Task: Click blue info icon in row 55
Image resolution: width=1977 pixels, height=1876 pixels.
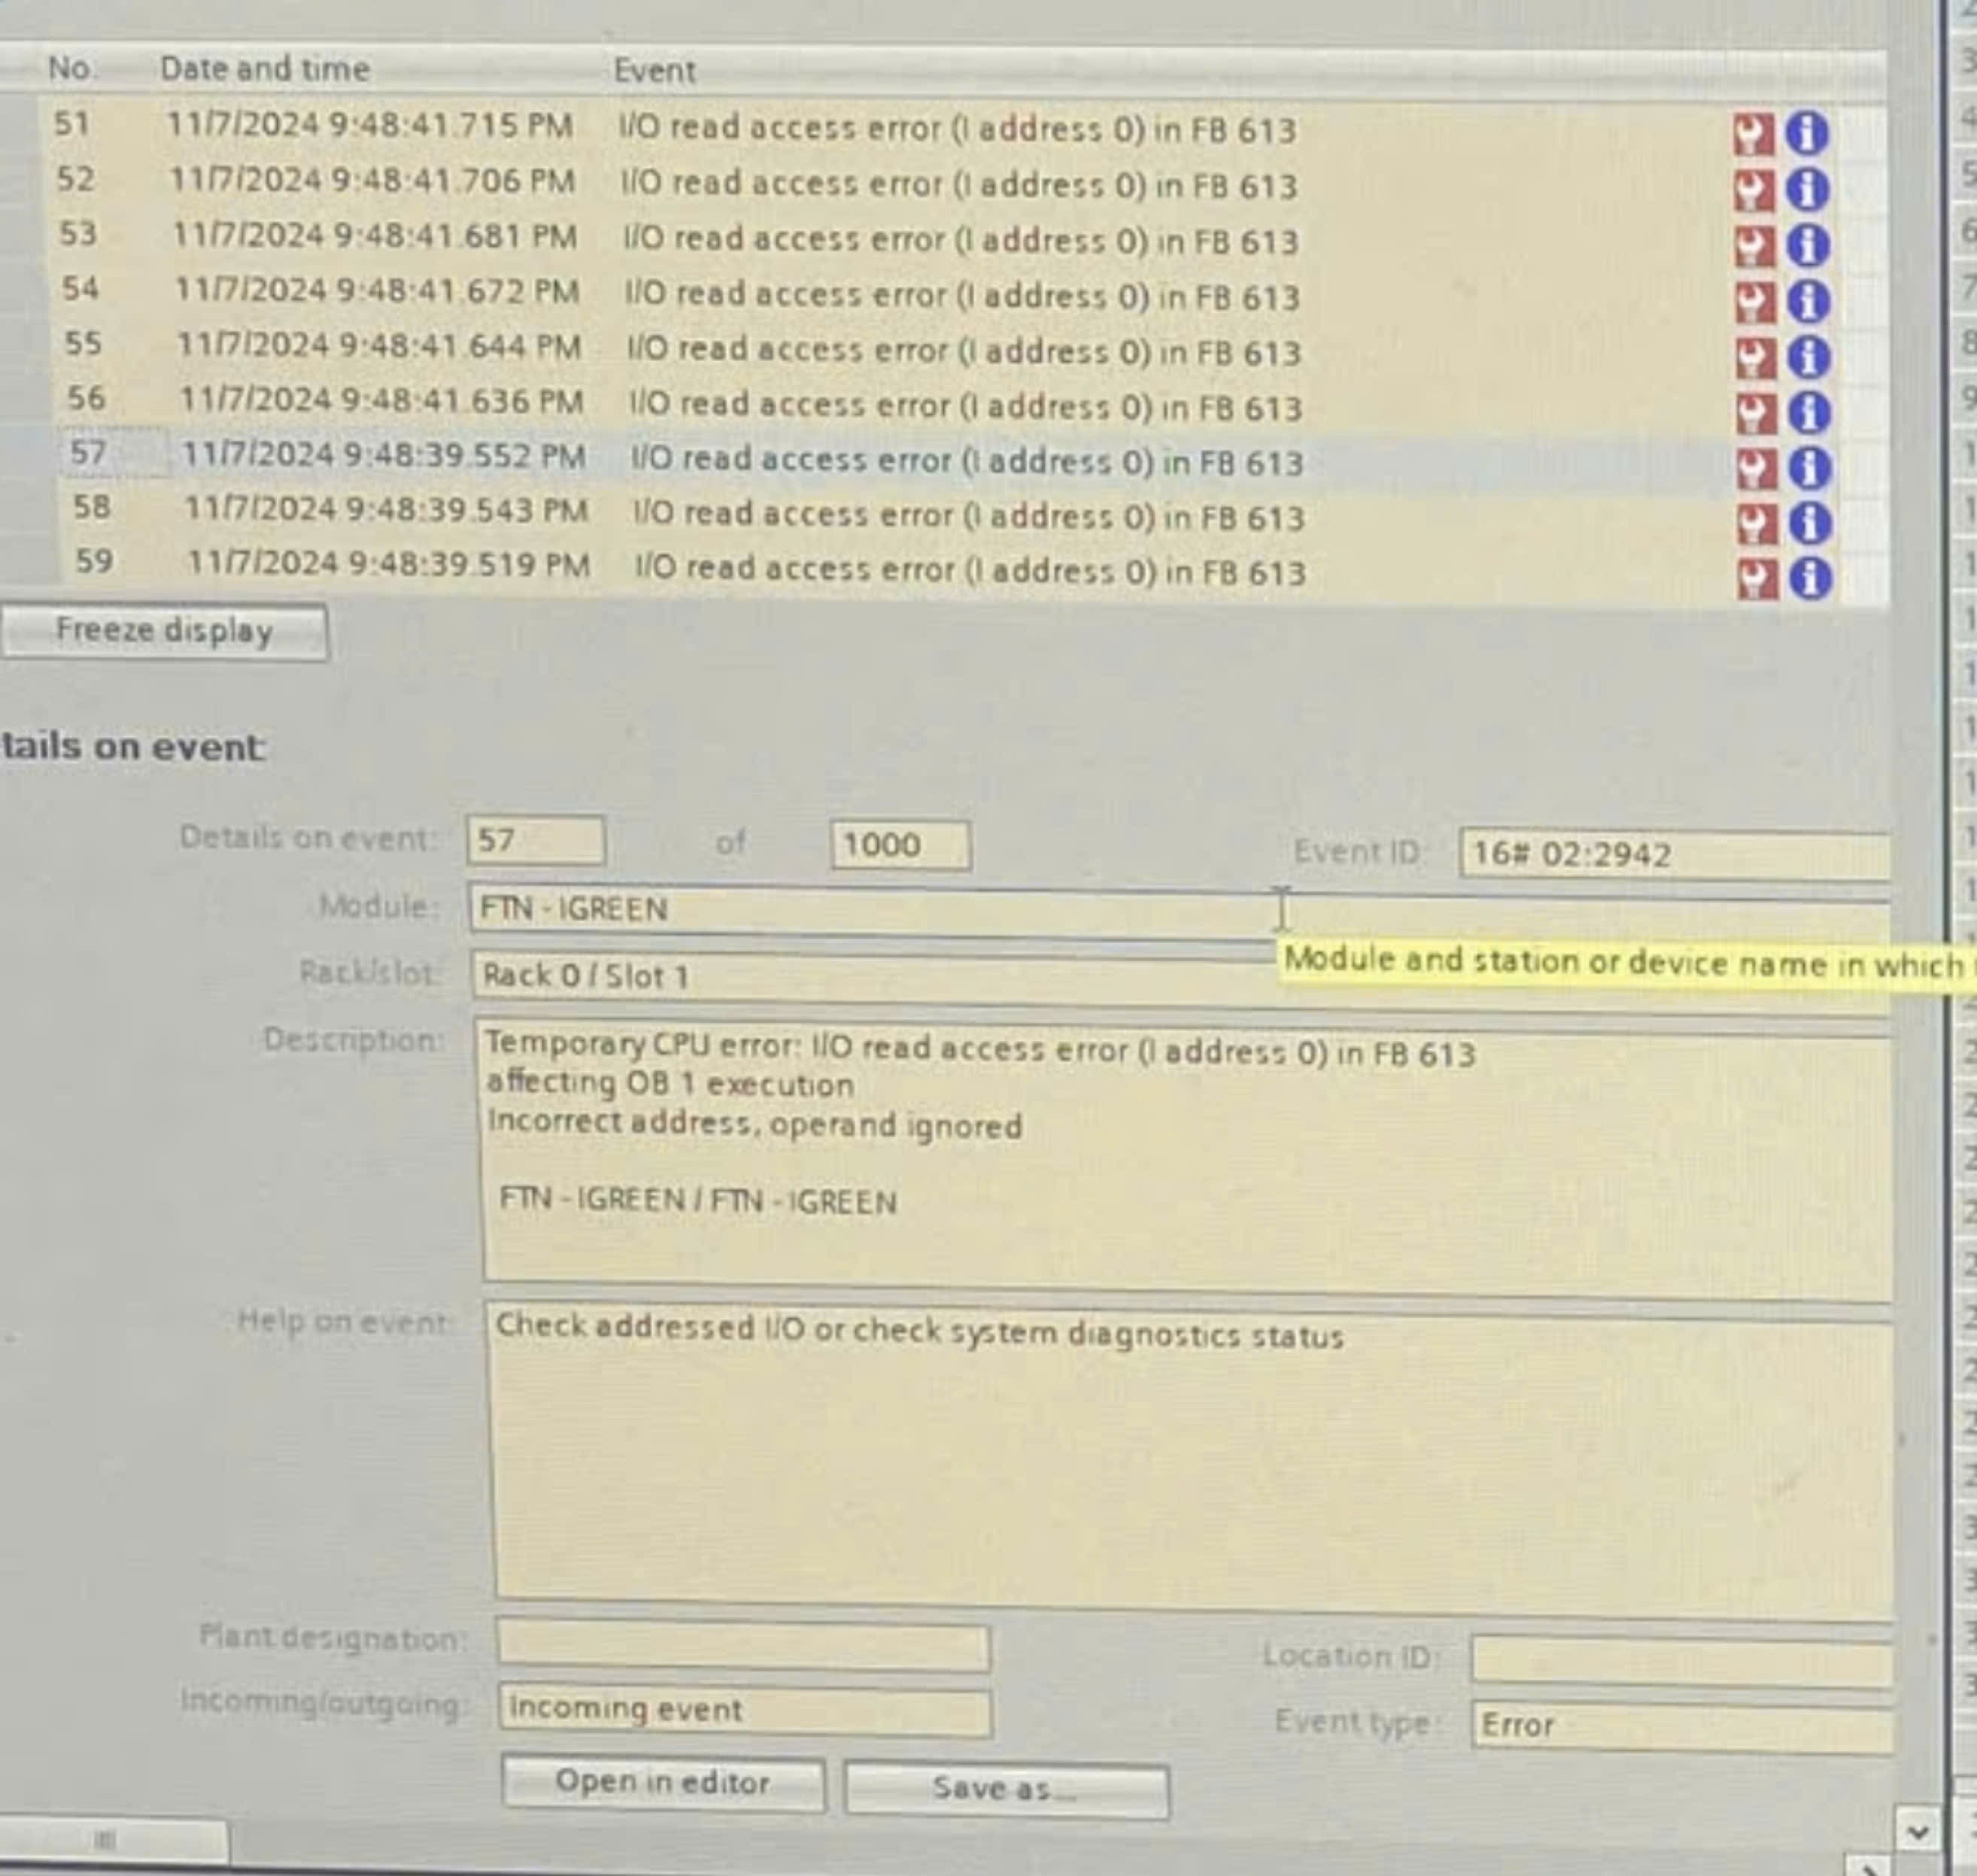Action: point(1808,357)
